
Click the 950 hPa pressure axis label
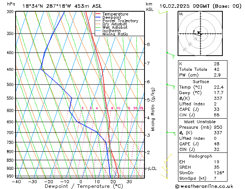coord(10,176)
